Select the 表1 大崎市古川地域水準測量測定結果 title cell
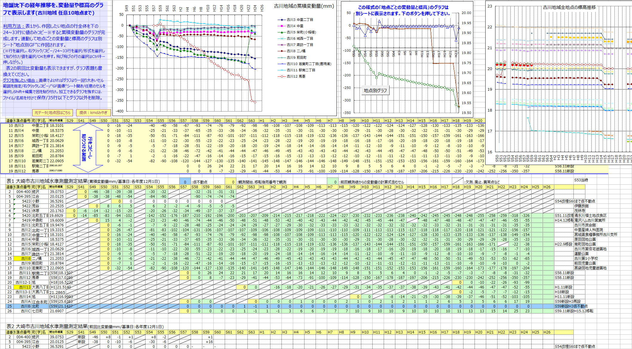 83,181
